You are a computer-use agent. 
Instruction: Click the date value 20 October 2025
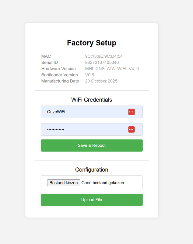point(101,81)
